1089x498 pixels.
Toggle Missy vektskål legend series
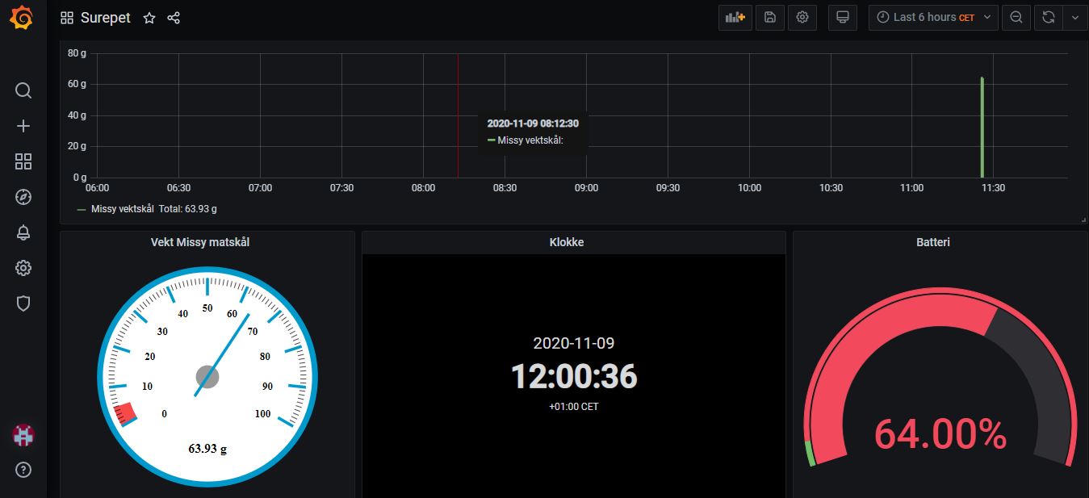(123, 209)
